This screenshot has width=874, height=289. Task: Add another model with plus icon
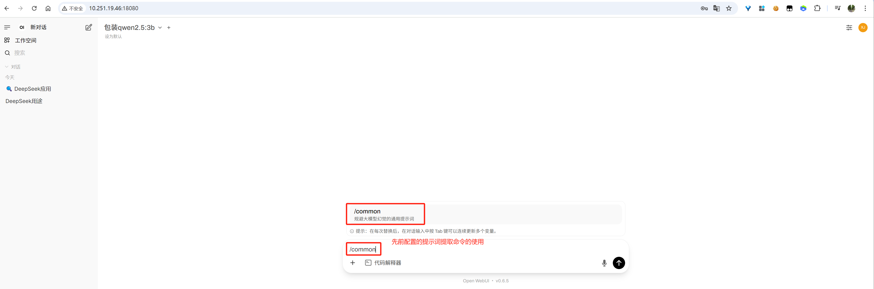[169, 28]
